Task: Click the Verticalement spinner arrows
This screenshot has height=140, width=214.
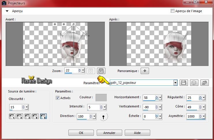Action: pyautogui.click(x=157, y=107)
